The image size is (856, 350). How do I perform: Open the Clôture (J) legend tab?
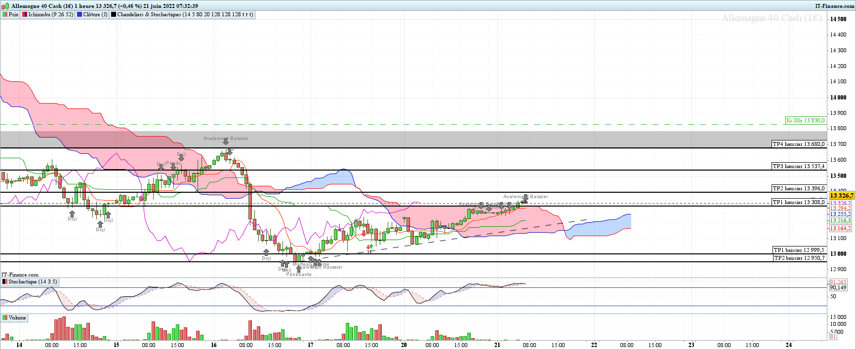click(x=92, y=14)
